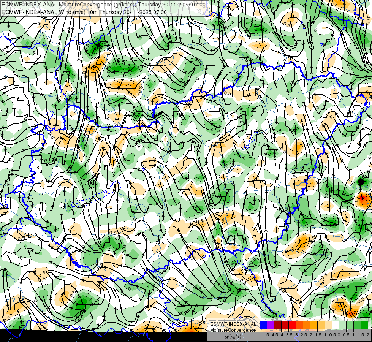Select the darkest red legend swatch
Image resolution: width=372 pixels, height=342 pixels.
278,325
